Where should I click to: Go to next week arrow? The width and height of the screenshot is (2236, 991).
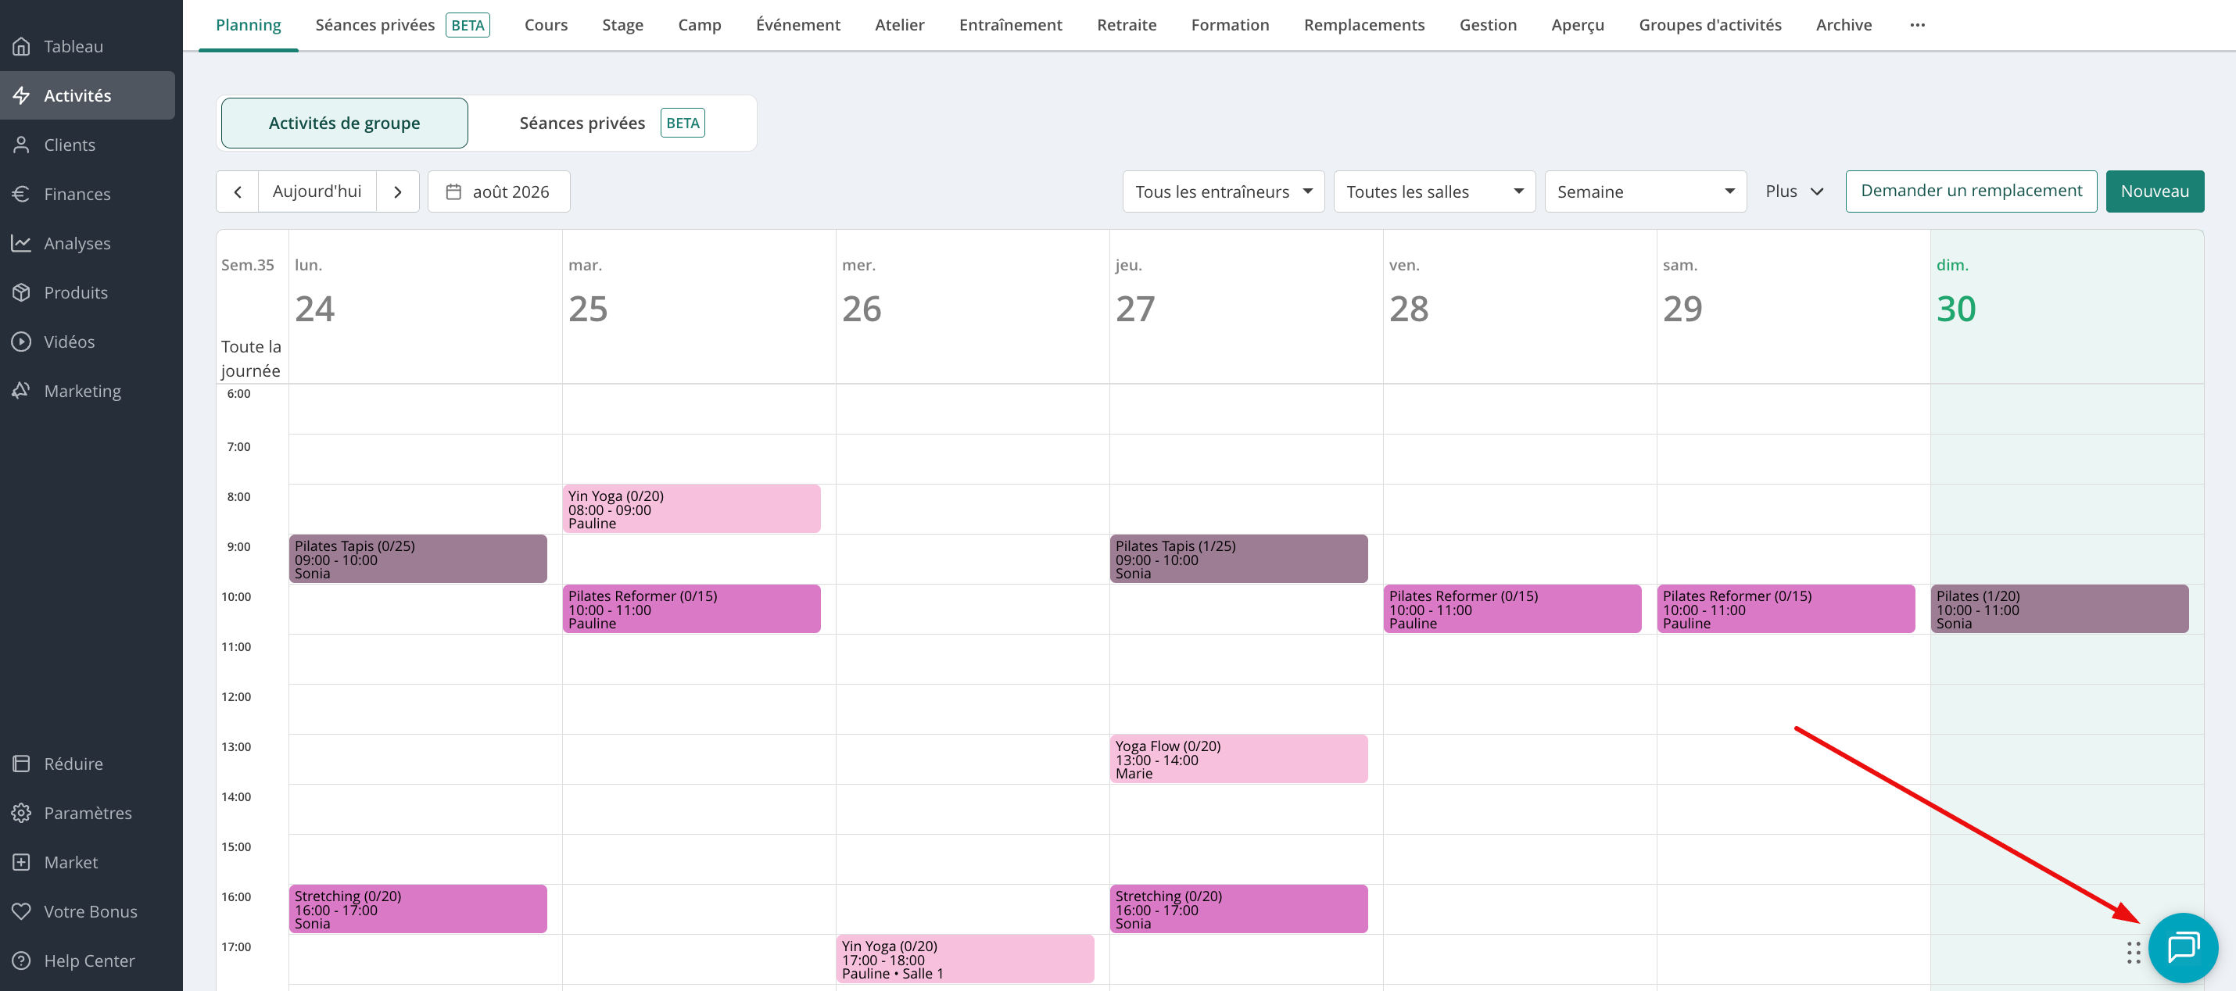point(397,191)
